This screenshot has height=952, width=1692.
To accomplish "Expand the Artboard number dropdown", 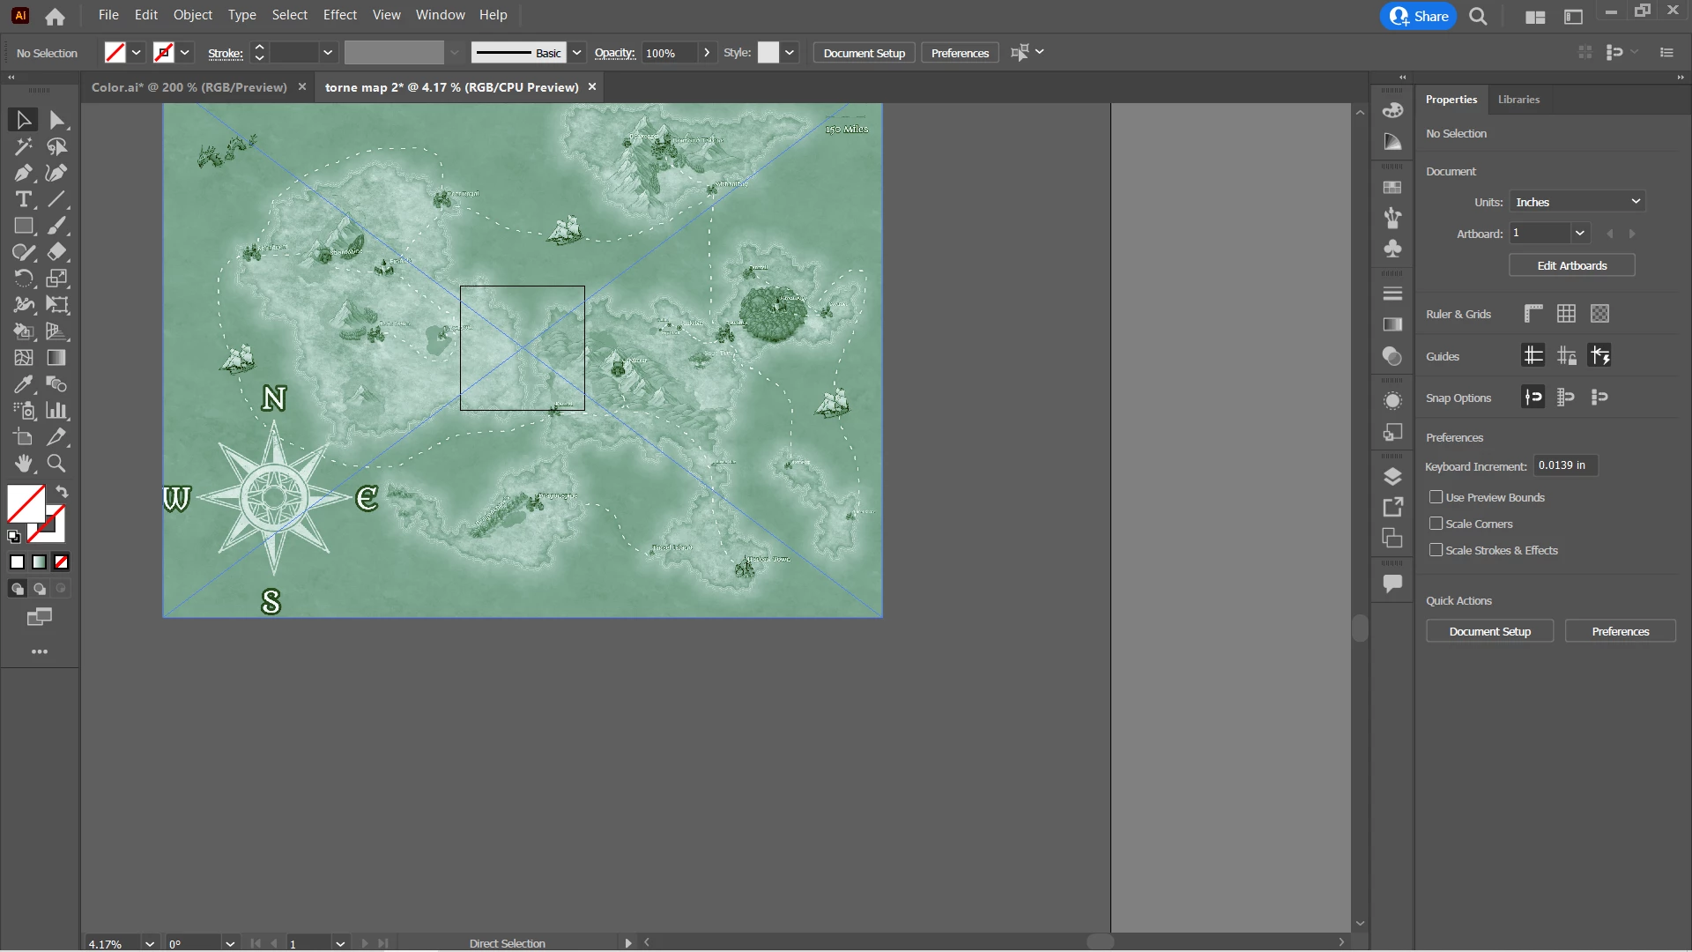I will (x=1580, y=234).
